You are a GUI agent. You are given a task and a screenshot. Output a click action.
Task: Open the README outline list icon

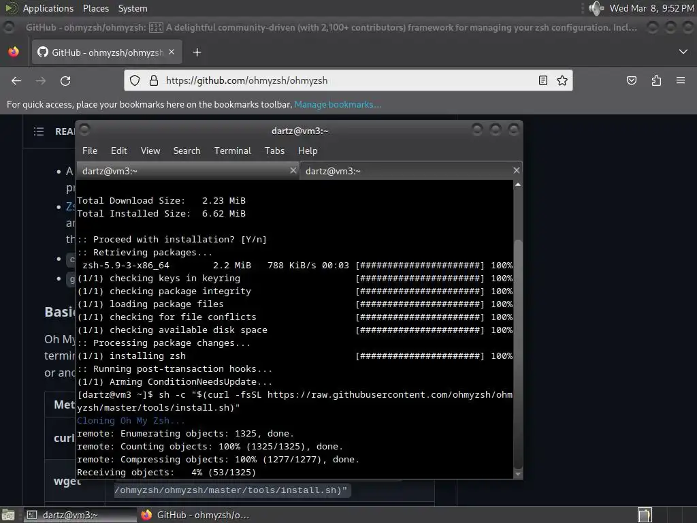(39, 131)
